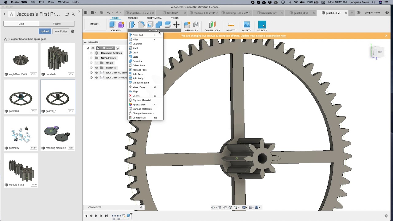
Task: Choose Silhouette Split from the list
Action: [145, 83]
